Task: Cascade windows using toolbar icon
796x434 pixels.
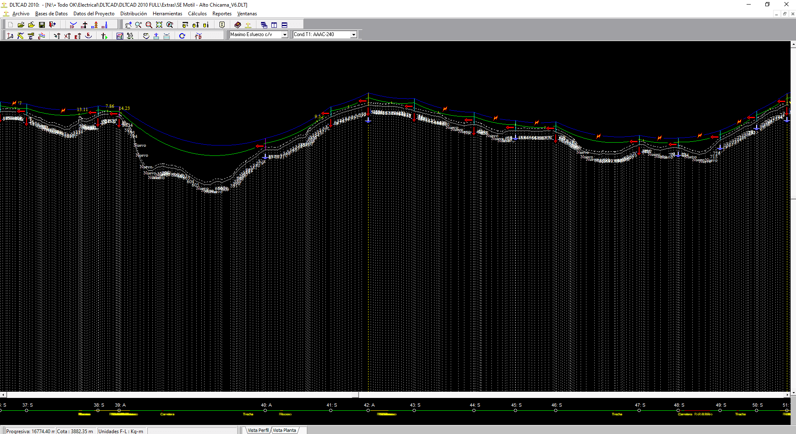Action: pos(264,25)
